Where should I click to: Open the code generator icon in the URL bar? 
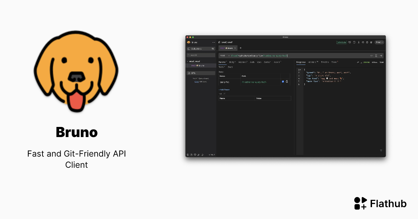click(372, 56)
